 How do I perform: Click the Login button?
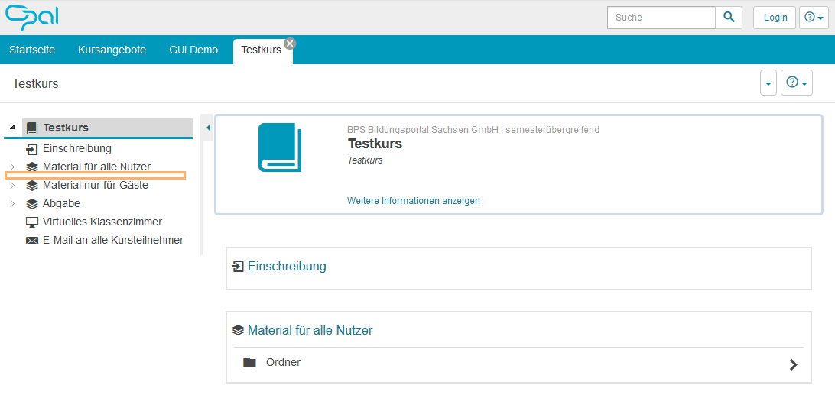pyautogui.click(x=775, y=18)
